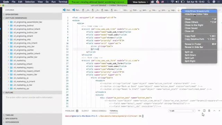Click the Siri icon in the menu bar
Viewport: 222px width, 125px height.
tap(214, 2)
